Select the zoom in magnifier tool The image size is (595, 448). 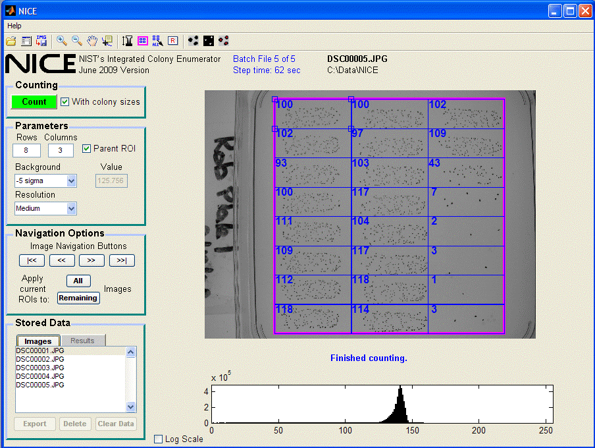(x=62, y=41)
